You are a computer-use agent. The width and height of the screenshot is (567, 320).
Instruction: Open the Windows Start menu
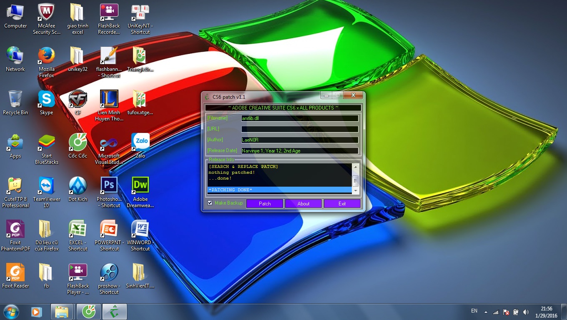pyautogui.click(x=11, y=312)
